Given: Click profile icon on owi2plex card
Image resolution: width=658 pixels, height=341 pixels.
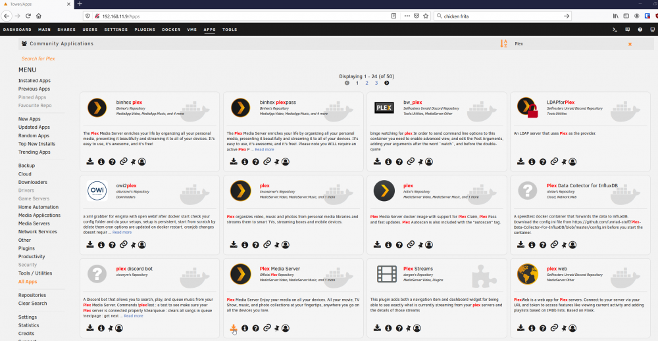Looking at the screenshot, I should pyautogui.click(x=142, y=245).
